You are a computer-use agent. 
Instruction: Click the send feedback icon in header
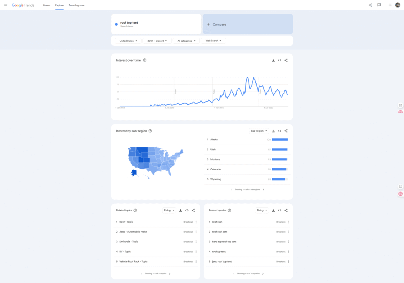tap(379, 5)
